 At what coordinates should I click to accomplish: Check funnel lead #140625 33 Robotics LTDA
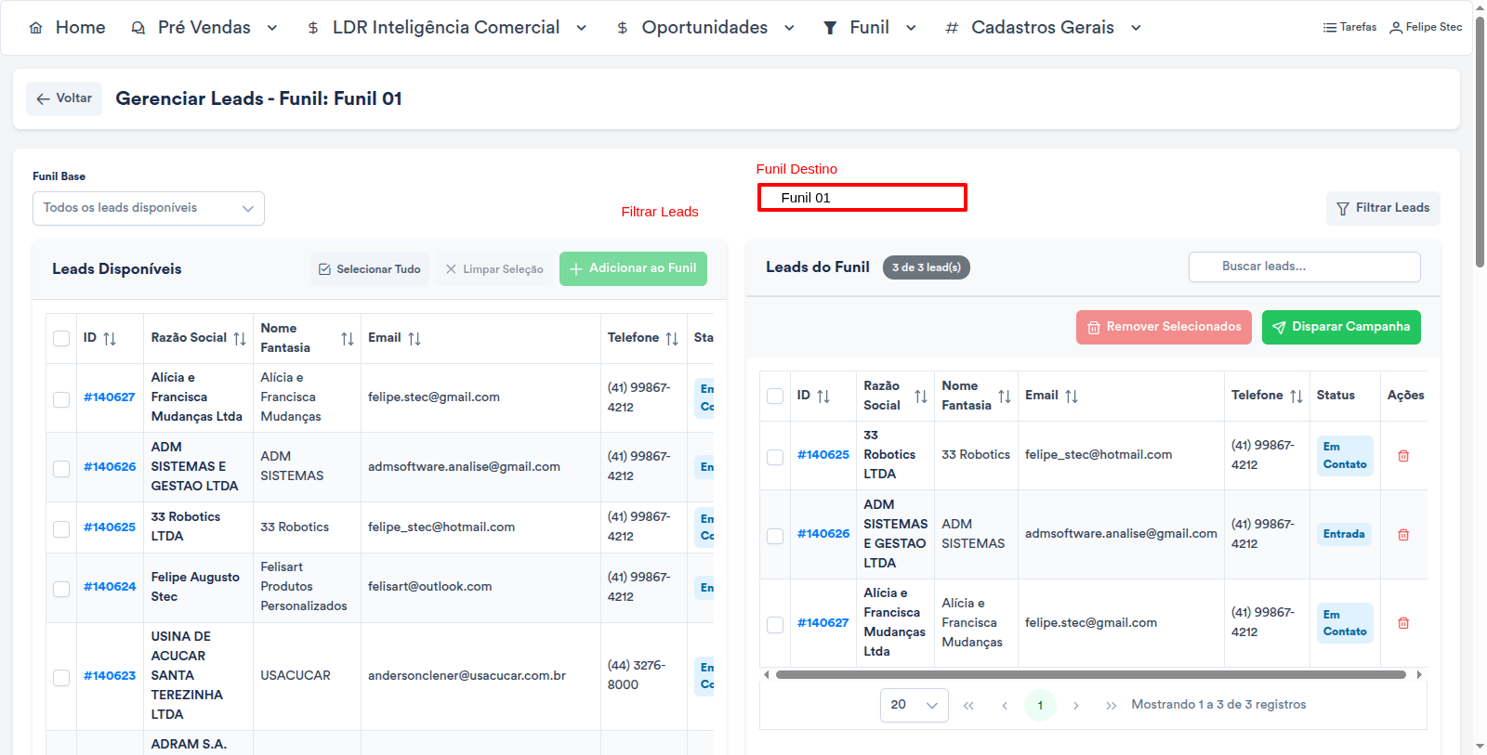pyautogui.click(x=775, y=457)
